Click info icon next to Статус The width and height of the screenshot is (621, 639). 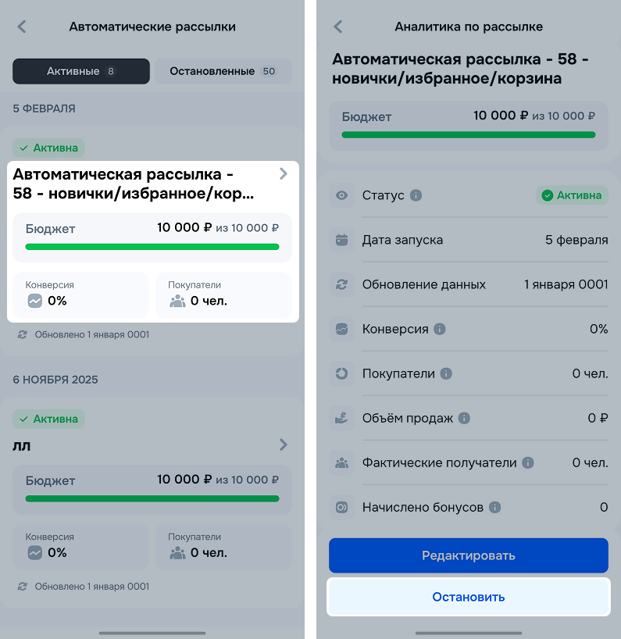[416, 195]
